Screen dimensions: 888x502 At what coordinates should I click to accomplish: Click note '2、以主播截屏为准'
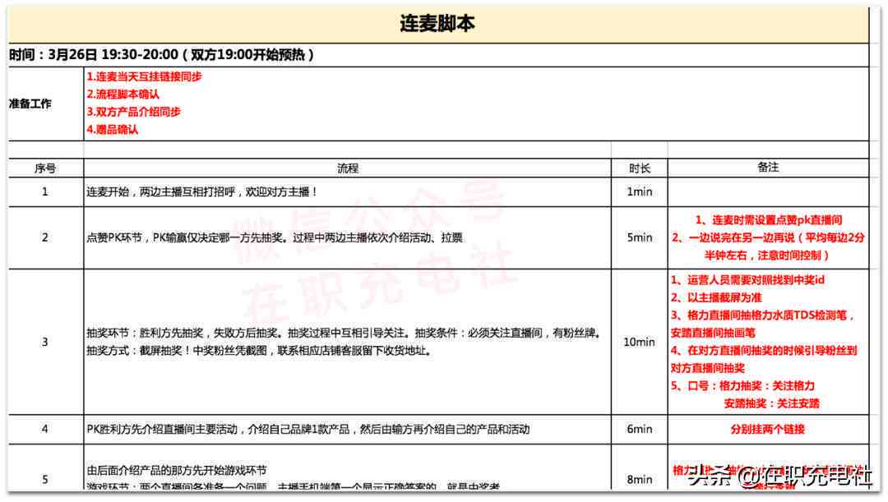click(716, 297)
